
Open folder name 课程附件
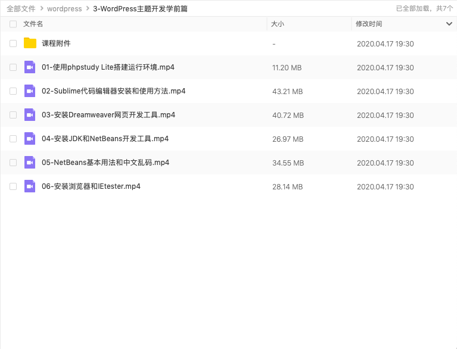point(56,43)
